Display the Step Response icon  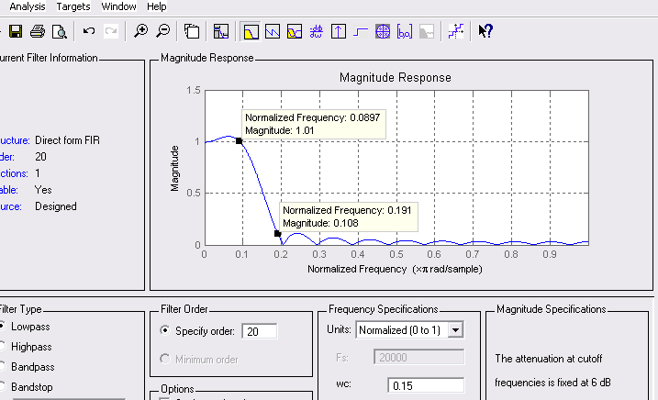point(361,31)
